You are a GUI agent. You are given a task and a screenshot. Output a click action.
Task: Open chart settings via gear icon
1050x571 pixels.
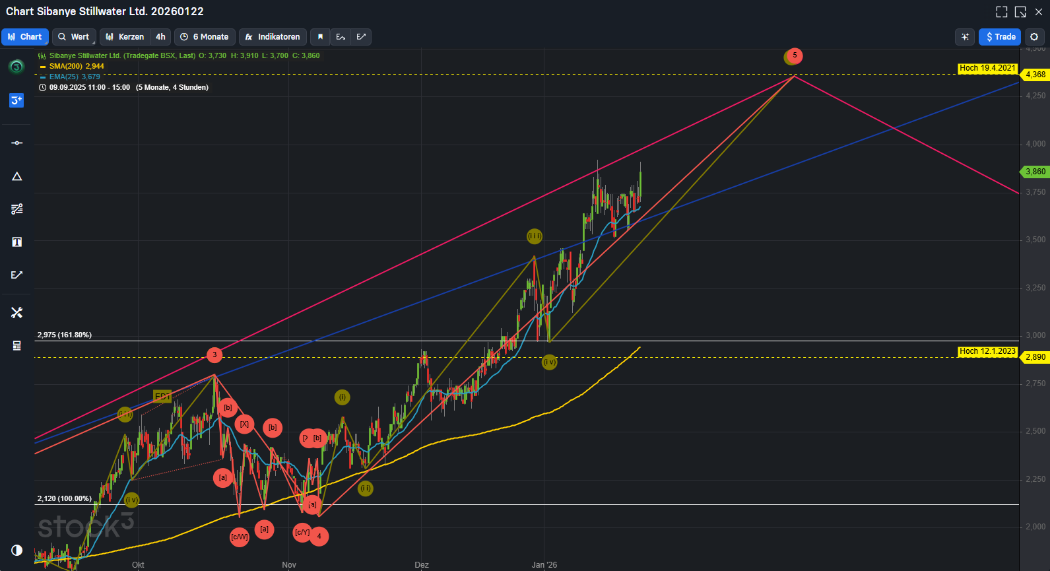tap(1034, 37)
